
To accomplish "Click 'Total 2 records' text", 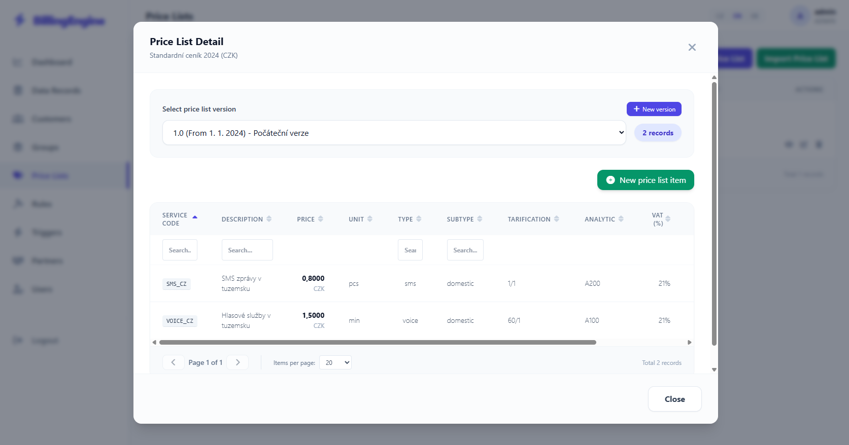I will click(662, 363).
